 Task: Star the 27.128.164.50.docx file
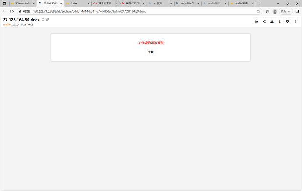pos(43,20)
